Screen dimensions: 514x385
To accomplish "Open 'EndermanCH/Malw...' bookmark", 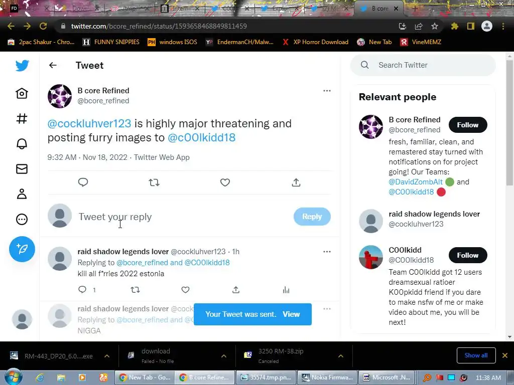I will (239, 42).
